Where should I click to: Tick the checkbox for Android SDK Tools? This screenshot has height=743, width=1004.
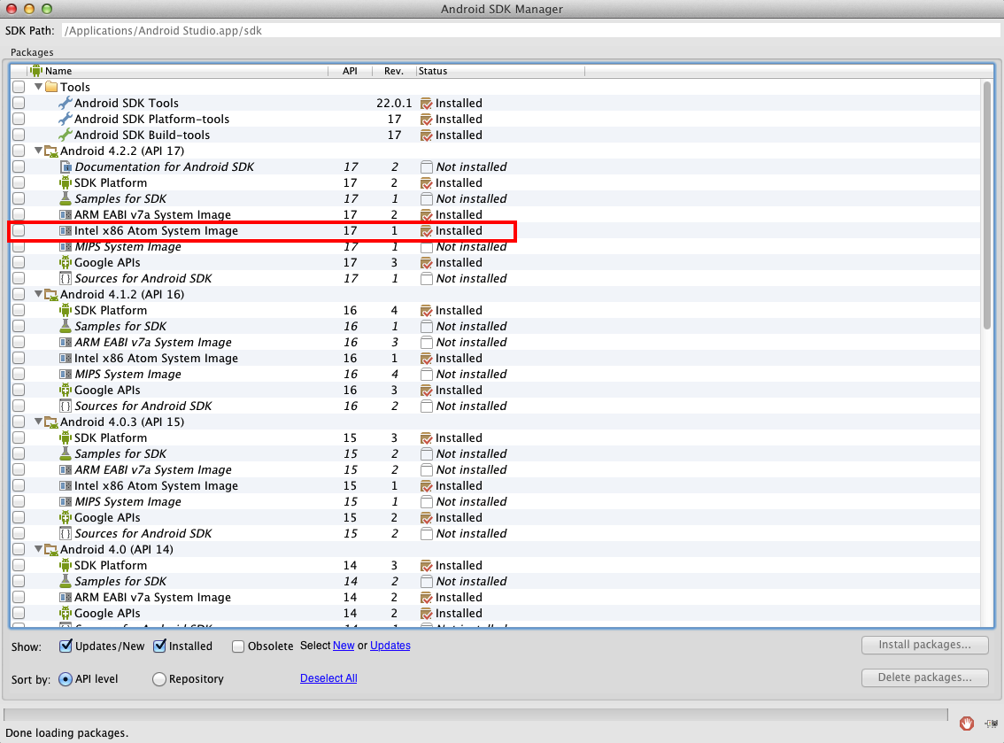19,103
